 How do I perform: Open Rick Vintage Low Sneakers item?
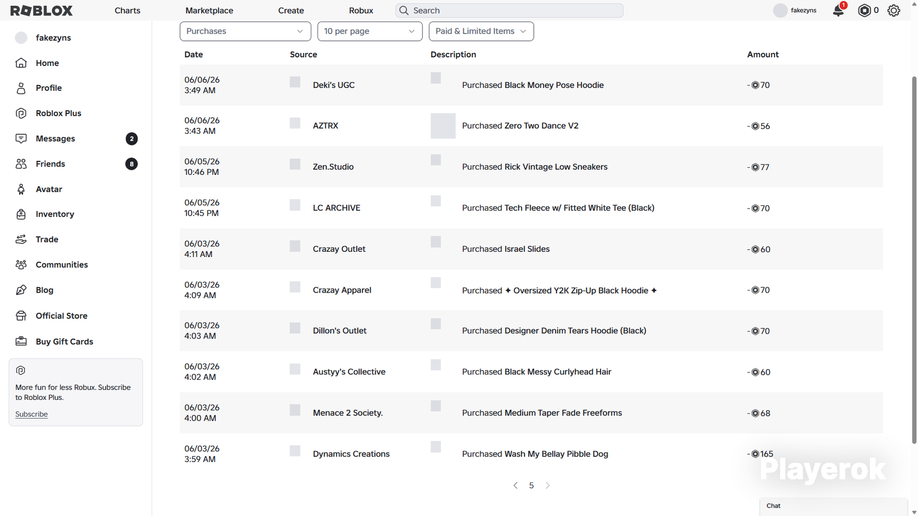[x=556, y=167]
